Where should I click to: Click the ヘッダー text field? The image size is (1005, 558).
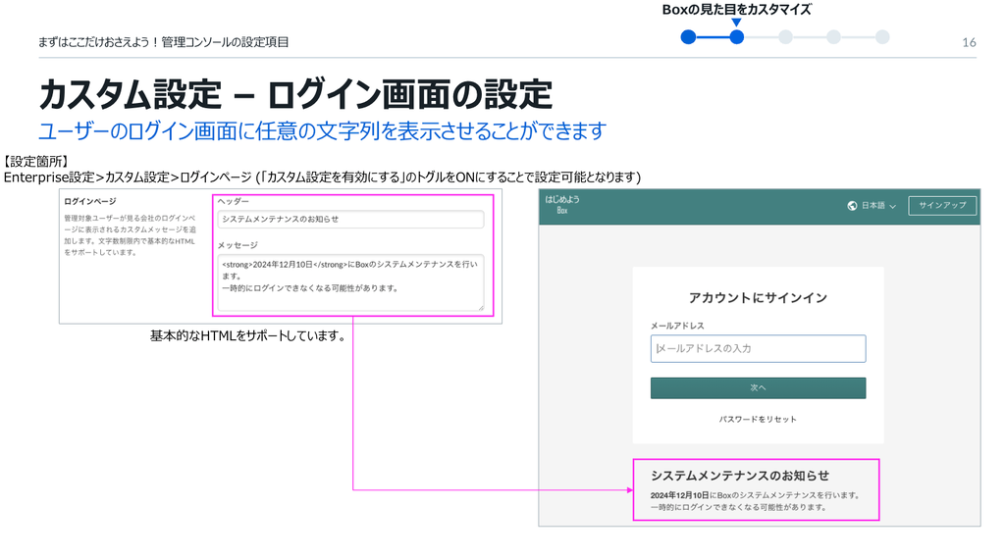point(350,220)
